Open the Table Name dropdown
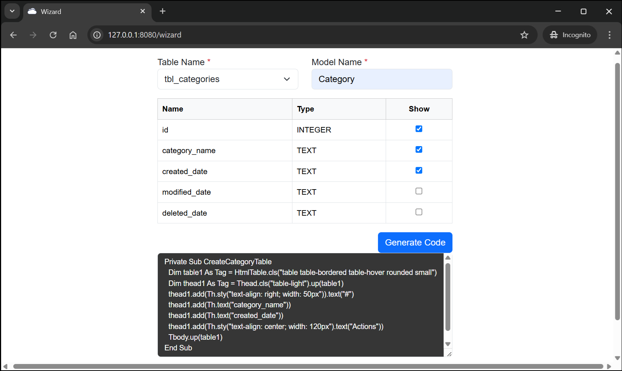The height and width of the screenshot is (371, 622). [x=227, y=79]
